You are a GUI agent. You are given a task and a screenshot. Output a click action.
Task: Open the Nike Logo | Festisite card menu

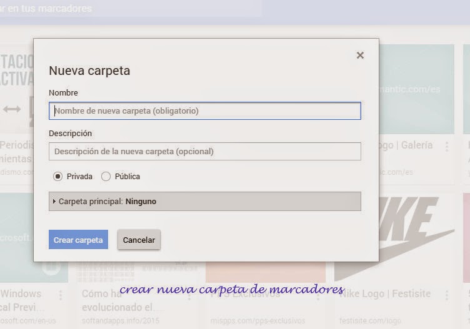coord(447,295)
